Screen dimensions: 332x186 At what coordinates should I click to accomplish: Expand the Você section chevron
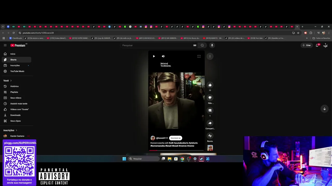click(11, 81)
